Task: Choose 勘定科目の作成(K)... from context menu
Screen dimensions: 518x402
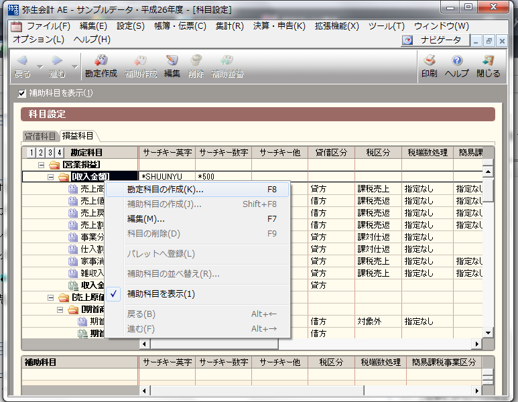Action: [165, 190]
